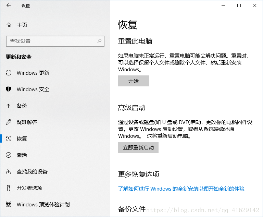
Task: Click the back arrow in Settings title bar
Action: [9, 5]
